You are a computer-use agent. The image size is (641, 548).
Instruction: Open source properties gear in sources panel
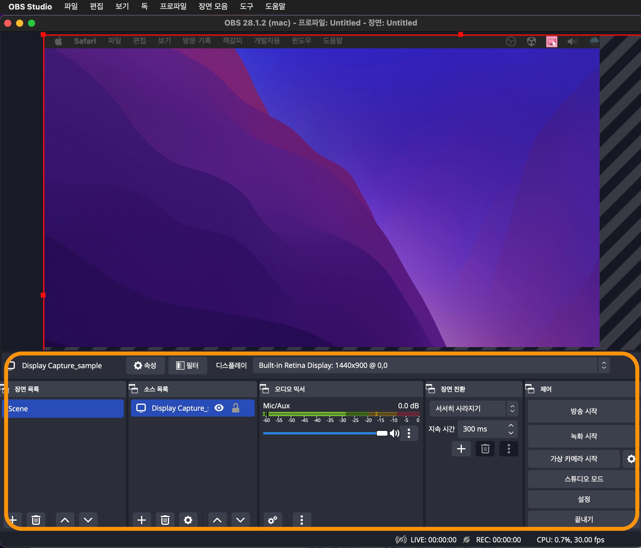(x=188, y=520)
